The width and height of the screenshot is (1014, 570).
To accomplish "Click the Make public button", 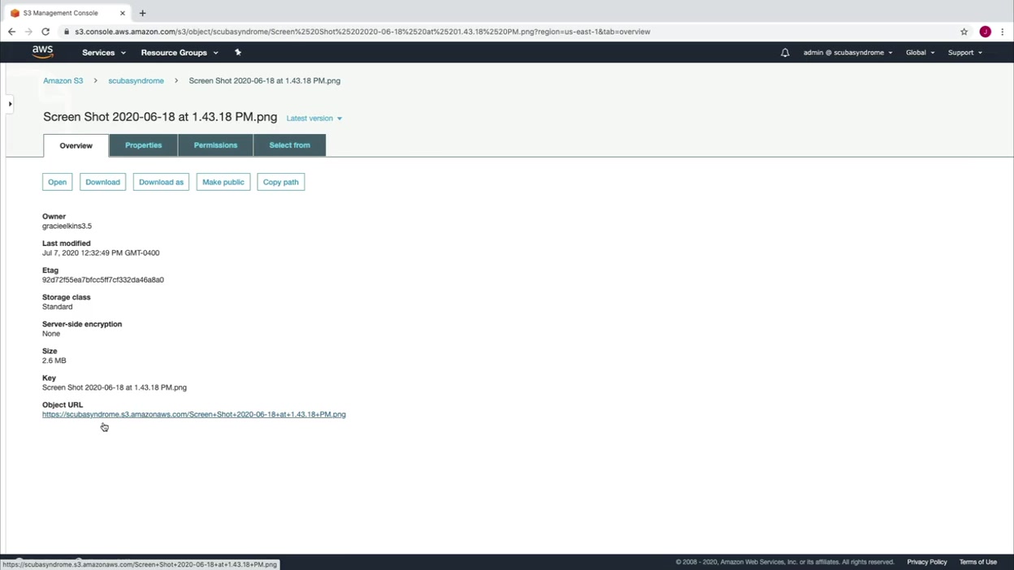I will pyautogui.click(x=223, y=182).
